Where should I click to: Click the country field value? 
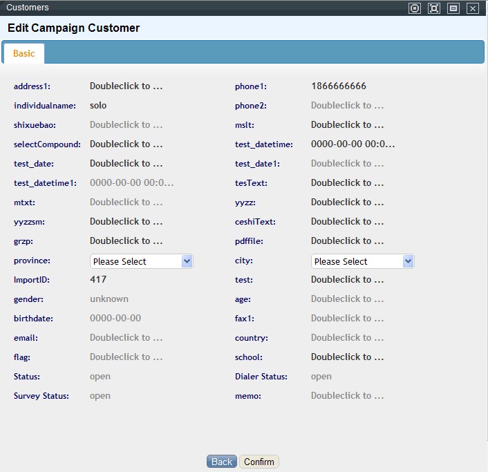point(347,338)
